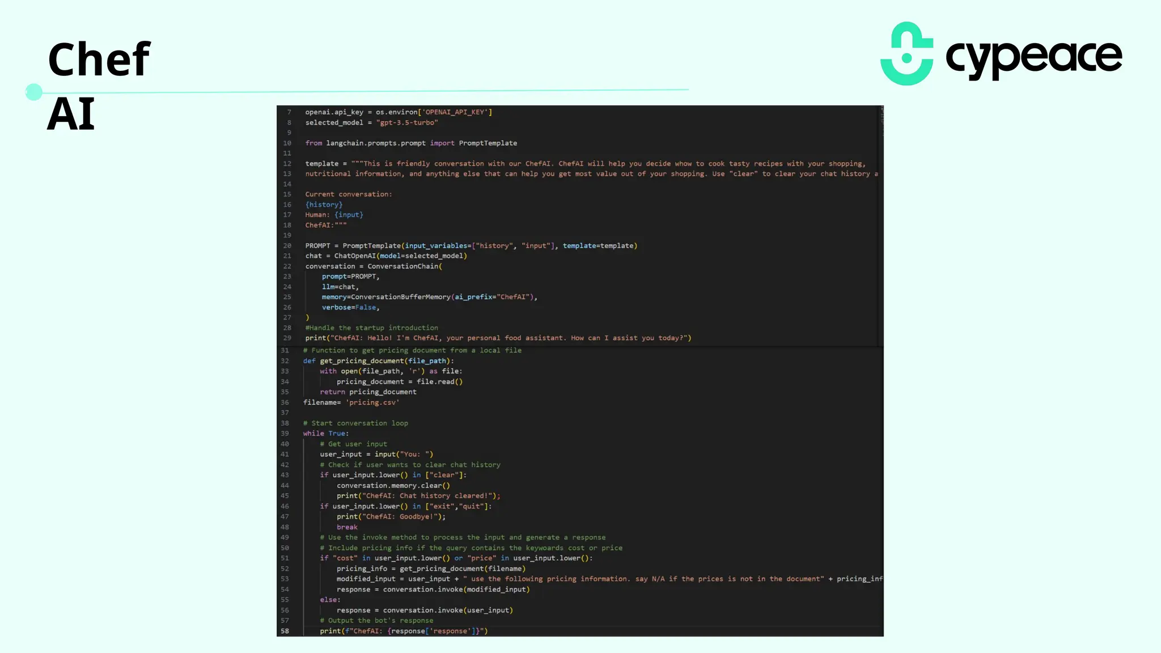Viewport: 1161px width, 653px height.
Task: Click the 'else:' statement on line 55
Action: (x=329, y=600)
